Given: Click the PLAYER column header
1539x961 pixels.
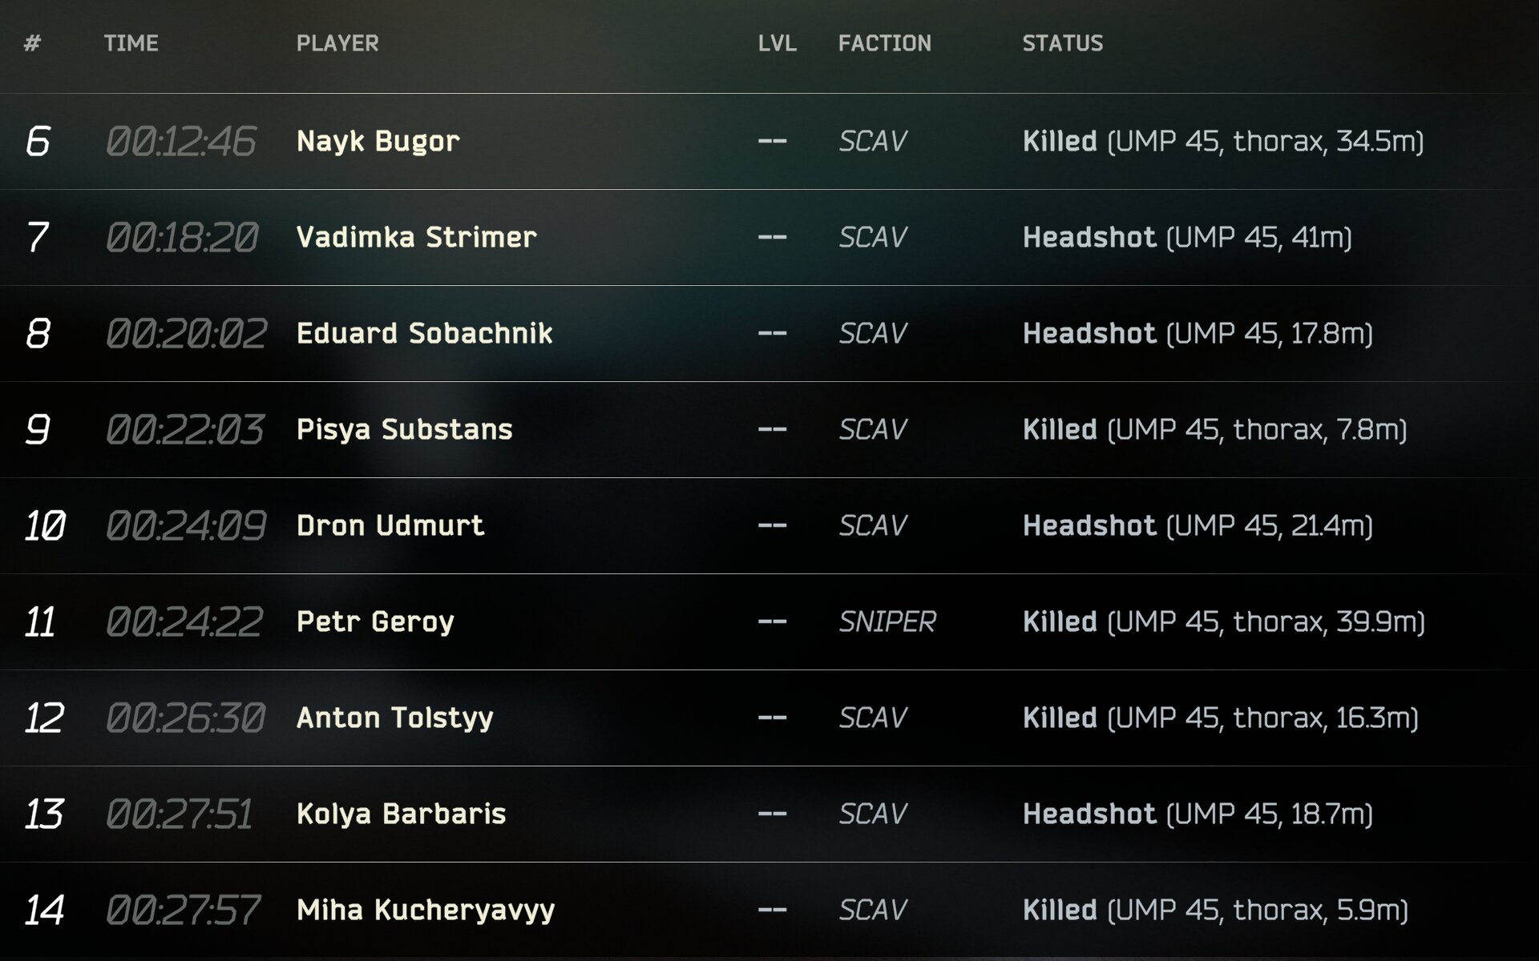Looking at the screenshot, I should (x=337, y=44).
